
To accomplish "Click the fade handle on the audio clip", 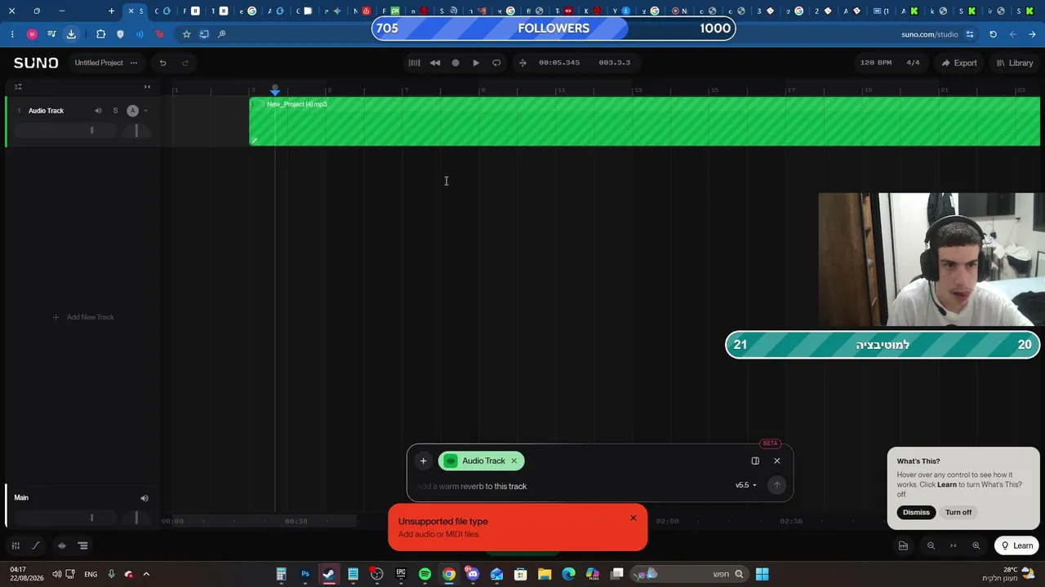I will pos(254,140).
